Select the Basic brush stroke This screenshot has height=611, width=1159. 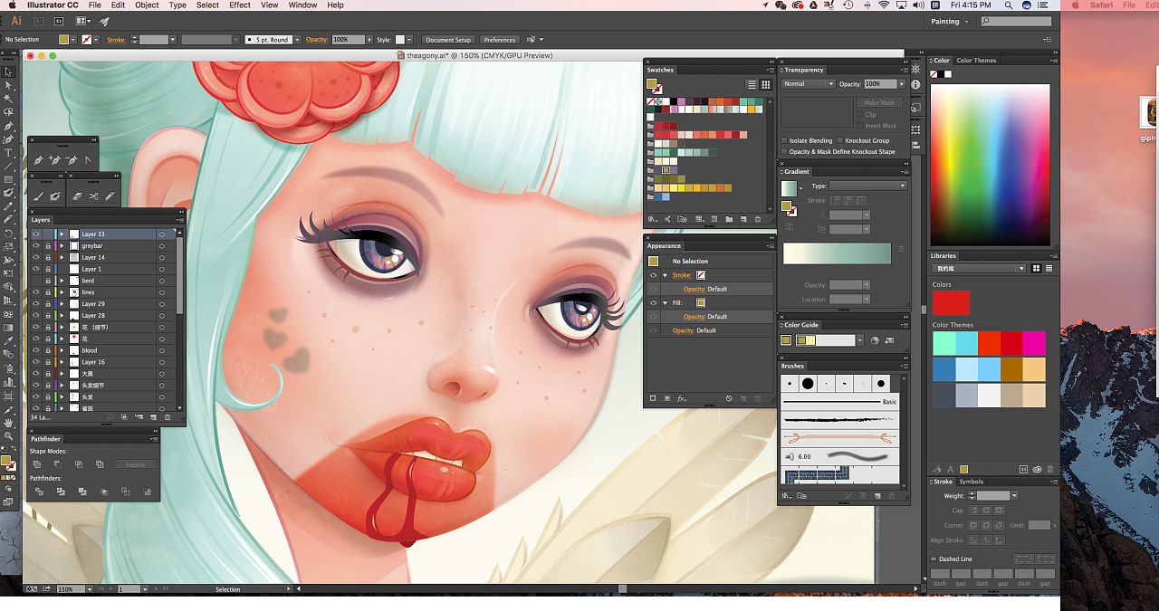(839, 402)
